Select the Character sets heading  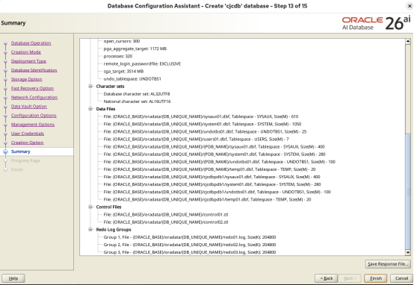coord(110,87)
